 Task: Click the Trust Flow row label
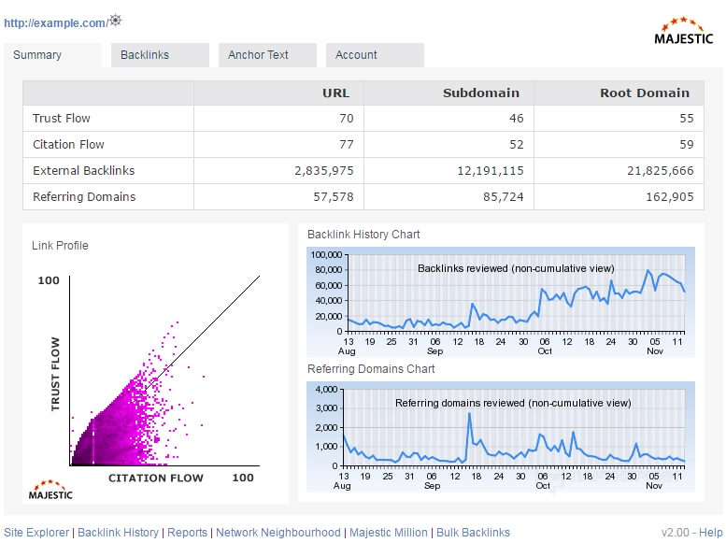pos(62,119)
